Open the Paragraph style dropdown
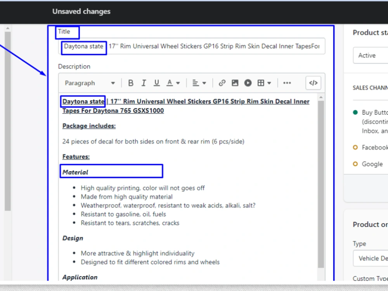The height and width of the screenshot is (291, 388). click(90, 83)
